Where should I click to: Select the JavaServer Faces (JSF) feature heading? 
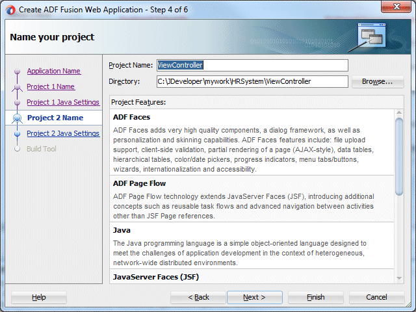click(156, 278)
